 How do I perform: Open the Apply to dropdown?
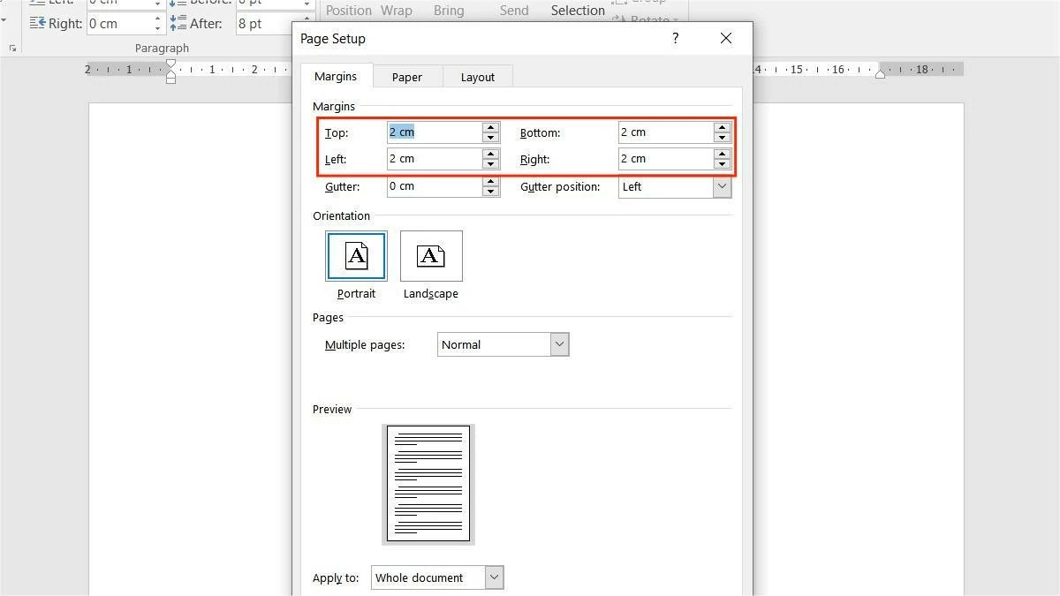[494, 577]
